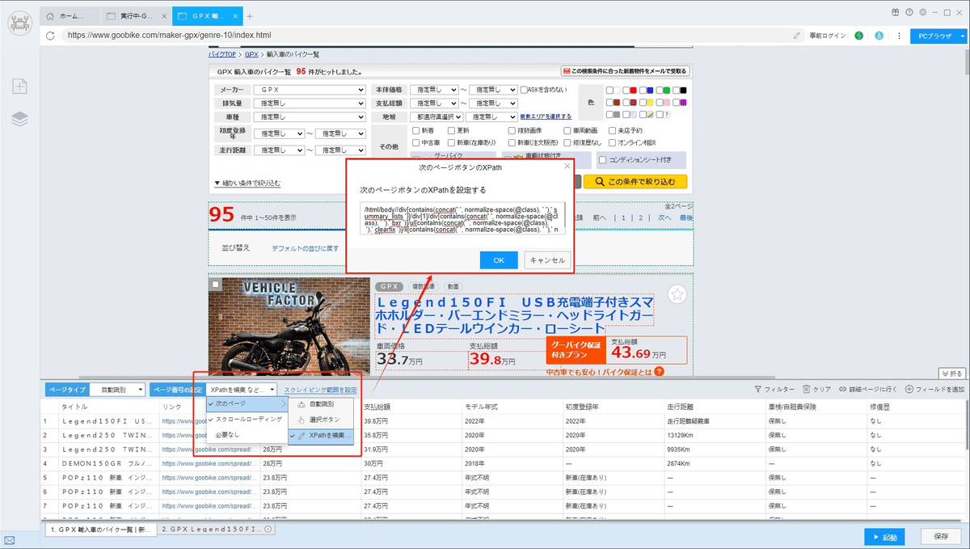The height and width of the screenshot is (549, 970).
Task: Check the コンディションシート付き checkbox
Action: tap(603, 160)
